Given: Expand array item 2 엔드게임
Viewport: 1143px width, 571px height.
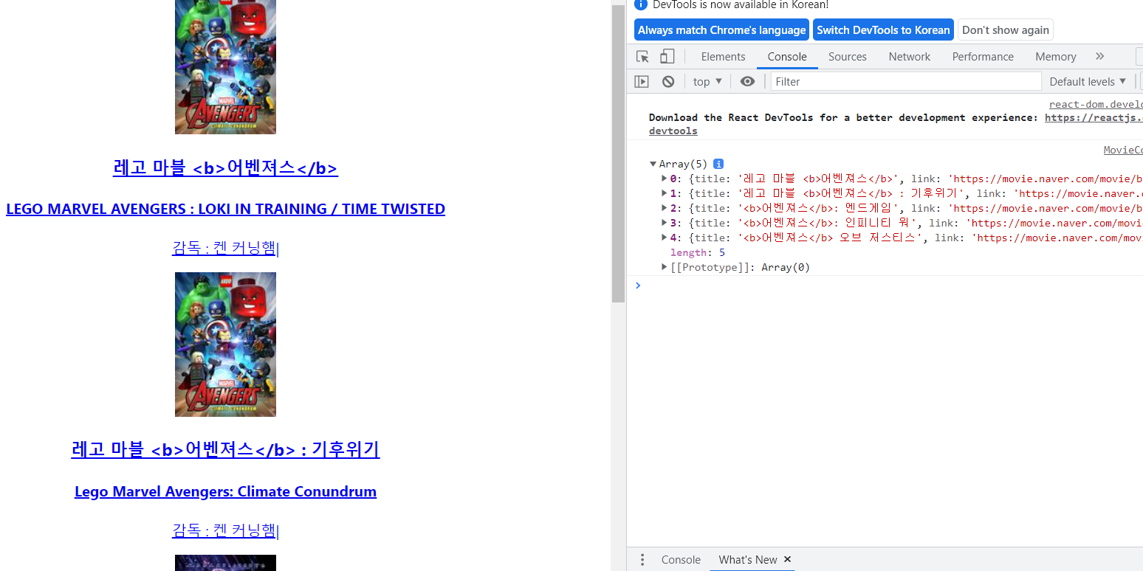Looking at the screenshot, I should point(664,208).
